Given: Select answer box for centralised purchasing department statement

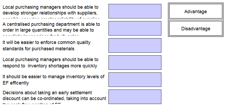Looking at the screenshot, I should click(135, 28).
